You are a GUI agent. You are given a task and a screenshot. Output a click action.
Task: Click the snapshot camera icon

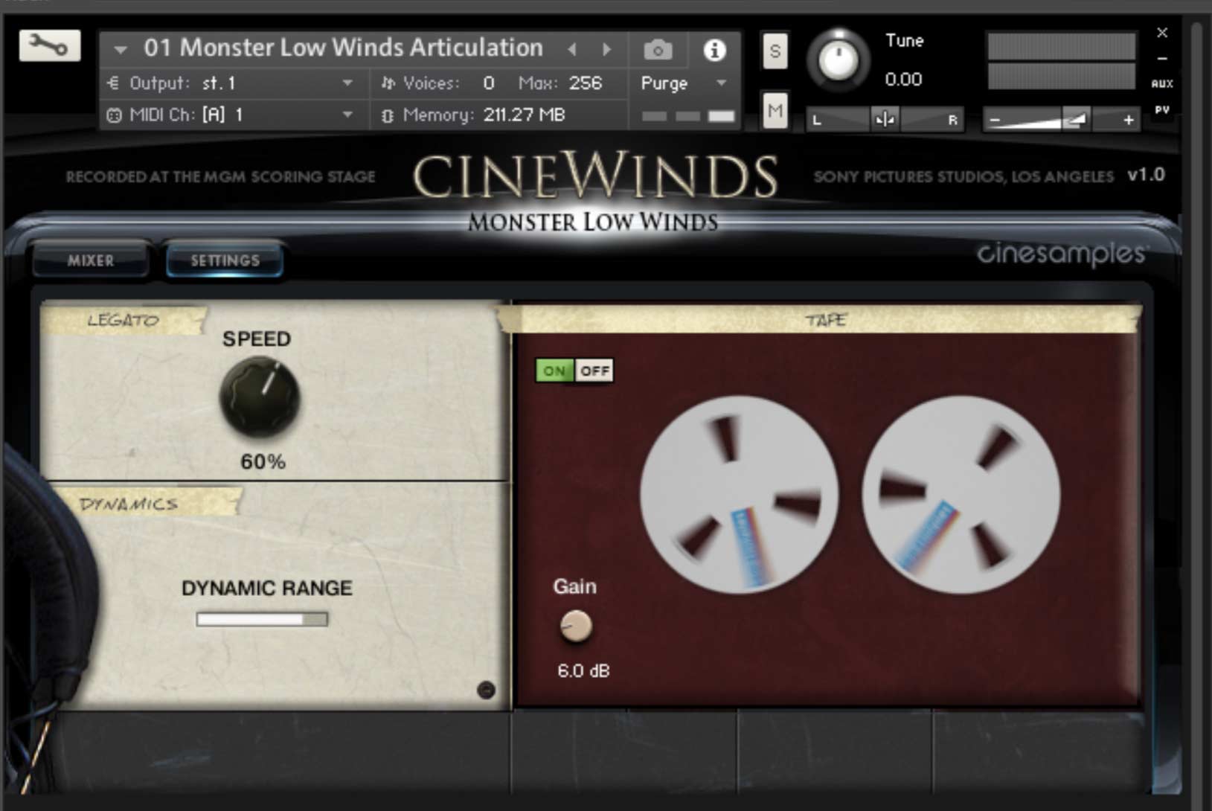pyautogui.click(x=658, y=48)
